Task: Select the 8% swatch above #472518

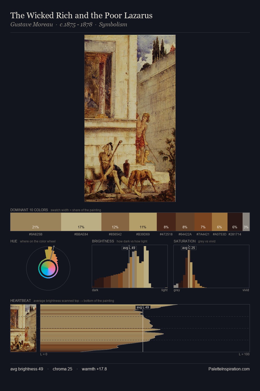Action: click(x=166, y=222)
